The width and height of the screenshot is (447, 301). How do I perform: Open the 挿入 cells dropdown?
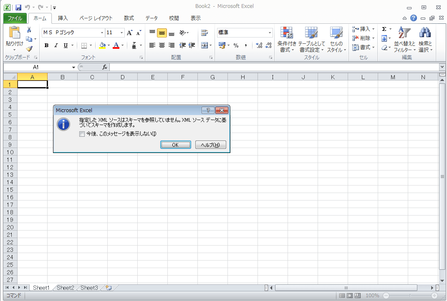[x=364, y=29]
